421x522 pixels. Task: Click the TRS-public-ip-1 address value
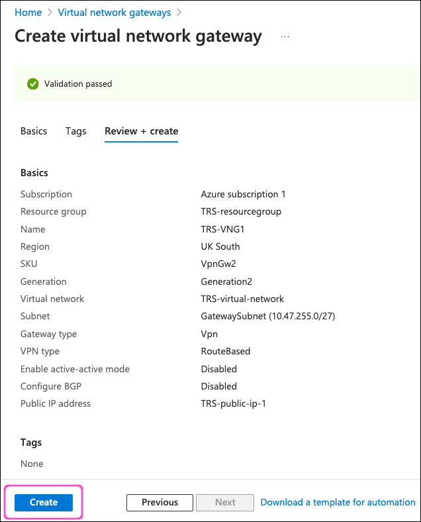pyautogui.click(x=234, y=403)
